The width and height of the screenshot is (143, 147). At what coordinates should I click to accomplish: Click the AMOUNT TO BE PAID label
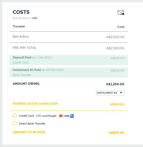tap(29, 132)
